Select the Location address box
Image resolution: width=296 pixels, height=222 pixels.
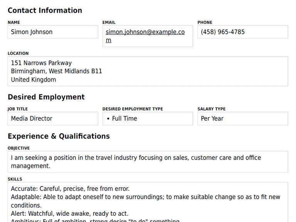(x=148, y=71)
